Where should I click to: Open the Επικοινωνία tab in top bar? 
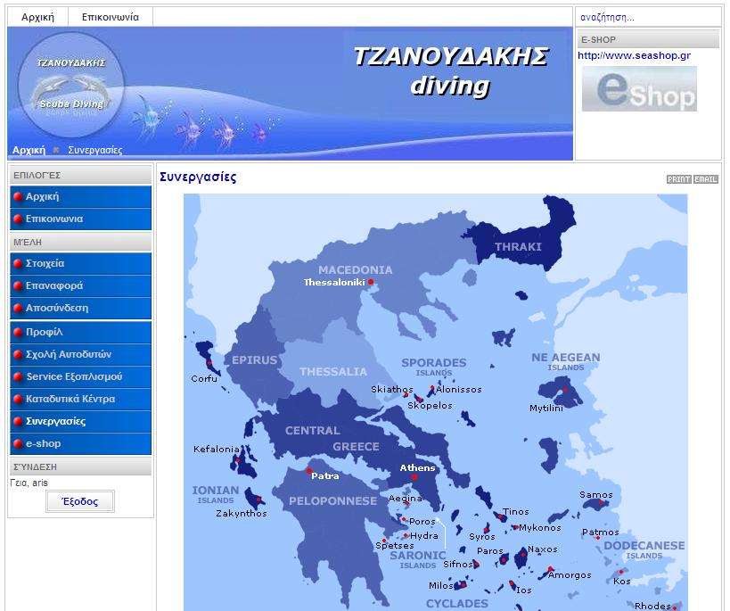(110, 17)
